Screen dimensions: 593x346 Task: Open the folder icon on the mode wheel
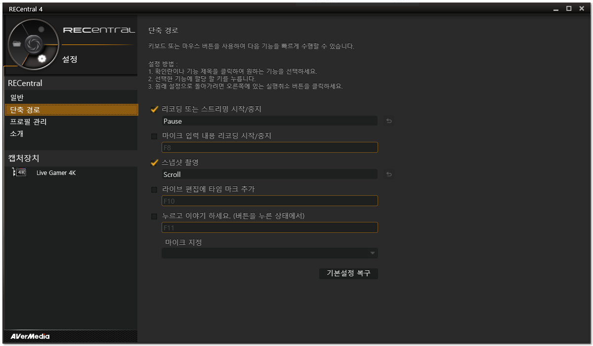coord(17,43)
